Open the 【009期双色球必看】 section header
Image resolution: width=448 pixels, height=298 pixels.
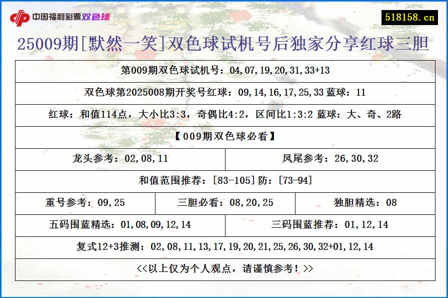[223, 137]
